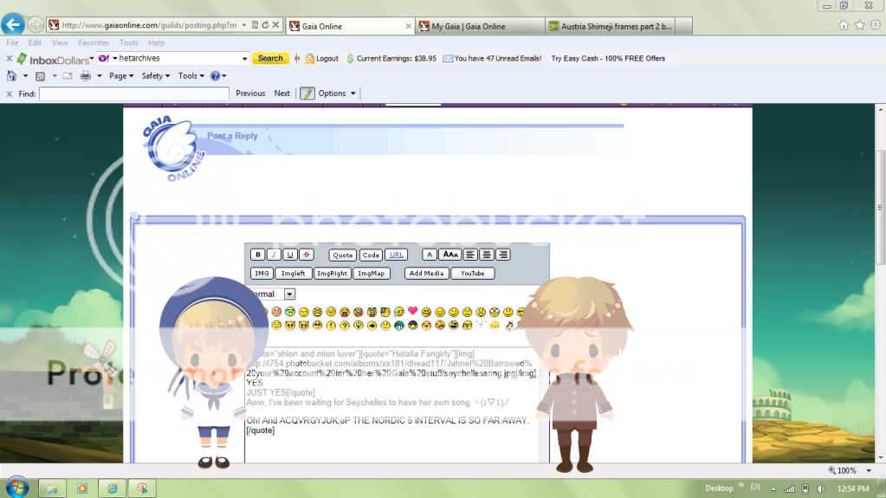Align text right in editor
This screenshot has height=498, width=886.
tap(503, 255)
